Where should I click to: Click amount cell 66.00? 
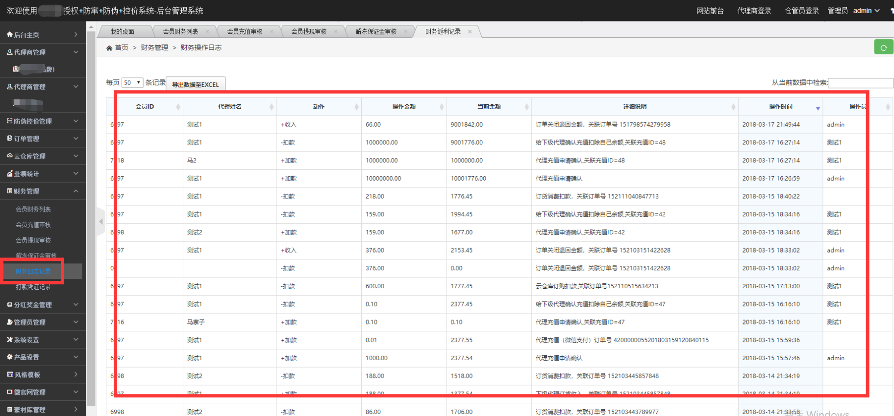click(x=404, y=125)
